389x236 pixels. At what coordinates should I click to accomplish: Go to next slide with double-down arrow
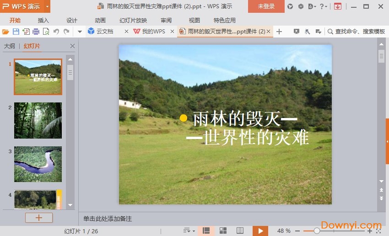[381, 198]
